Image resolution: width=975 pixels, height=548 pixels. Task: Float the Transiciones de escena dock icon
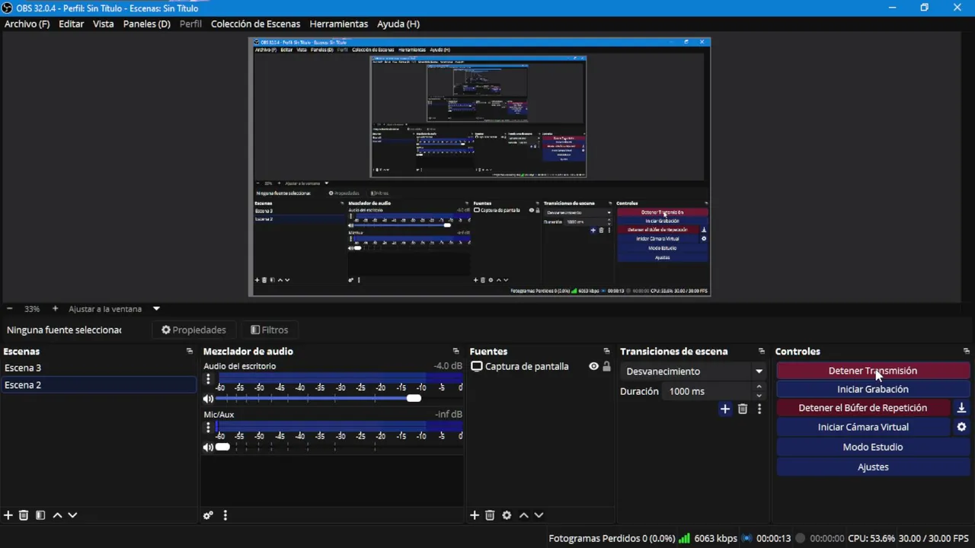(762, 351)
